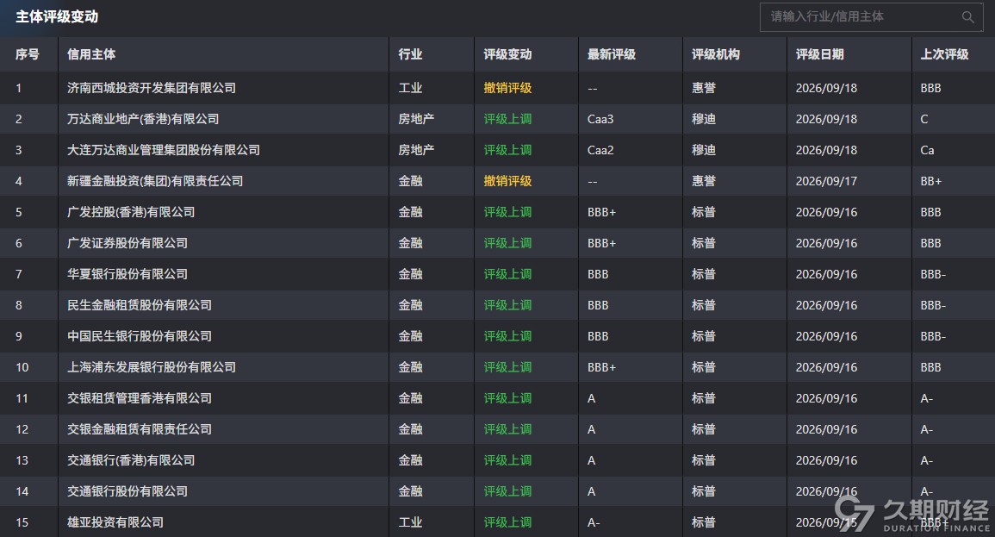This screenshot has width=995, height=537.
Task: Click 房地产 industry in row 2
Action: point(416,119)
